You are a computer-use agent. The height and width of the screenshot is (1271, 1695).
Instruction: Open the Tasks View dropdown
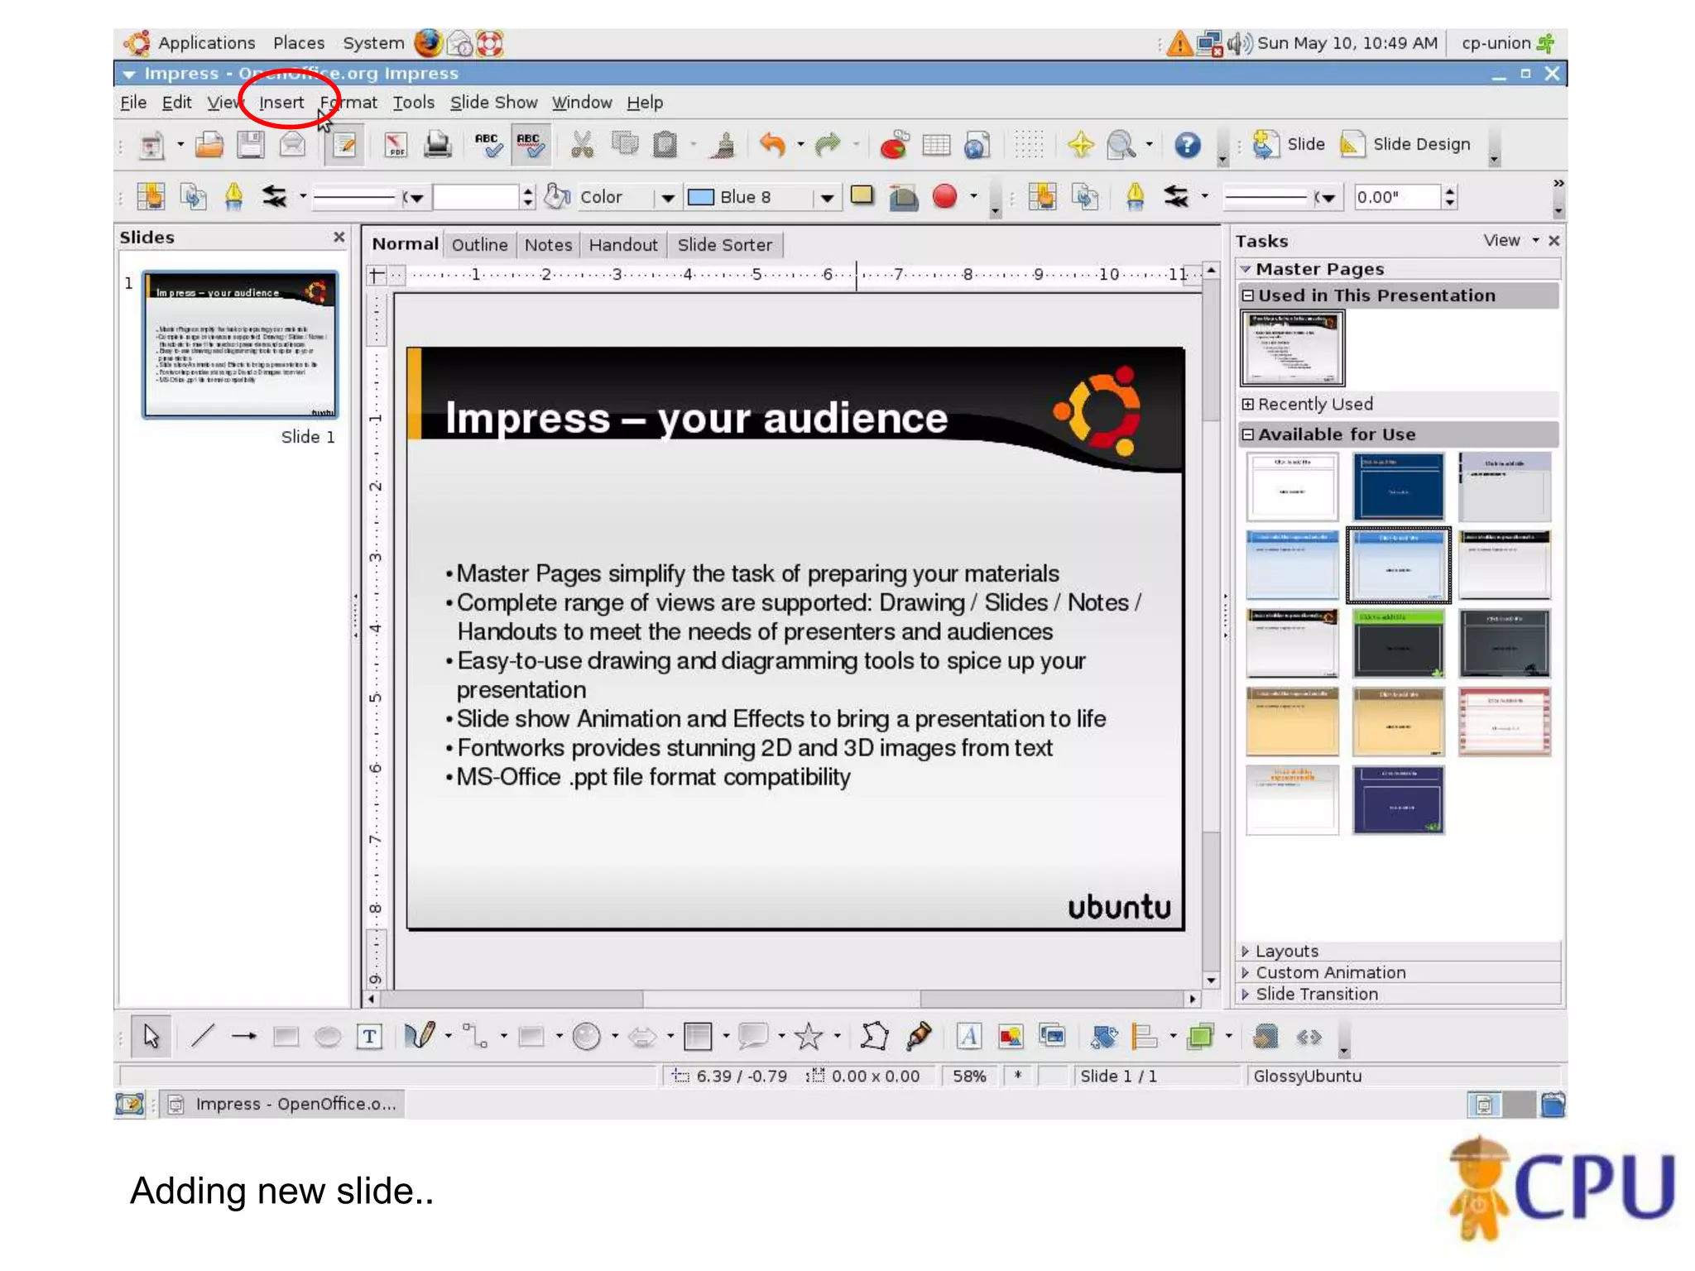click(x=1511, y=240)
